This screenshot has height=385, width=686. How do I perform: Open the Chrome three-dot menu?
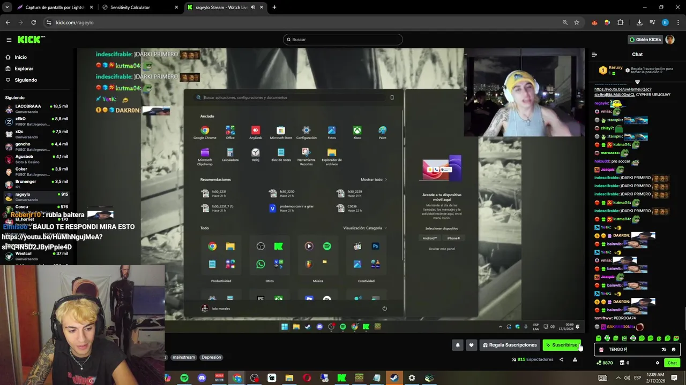[678, 22]
